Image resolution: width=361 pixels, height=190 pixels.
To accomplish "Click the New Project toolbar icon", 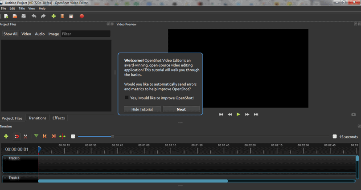I will click(6, 16).
